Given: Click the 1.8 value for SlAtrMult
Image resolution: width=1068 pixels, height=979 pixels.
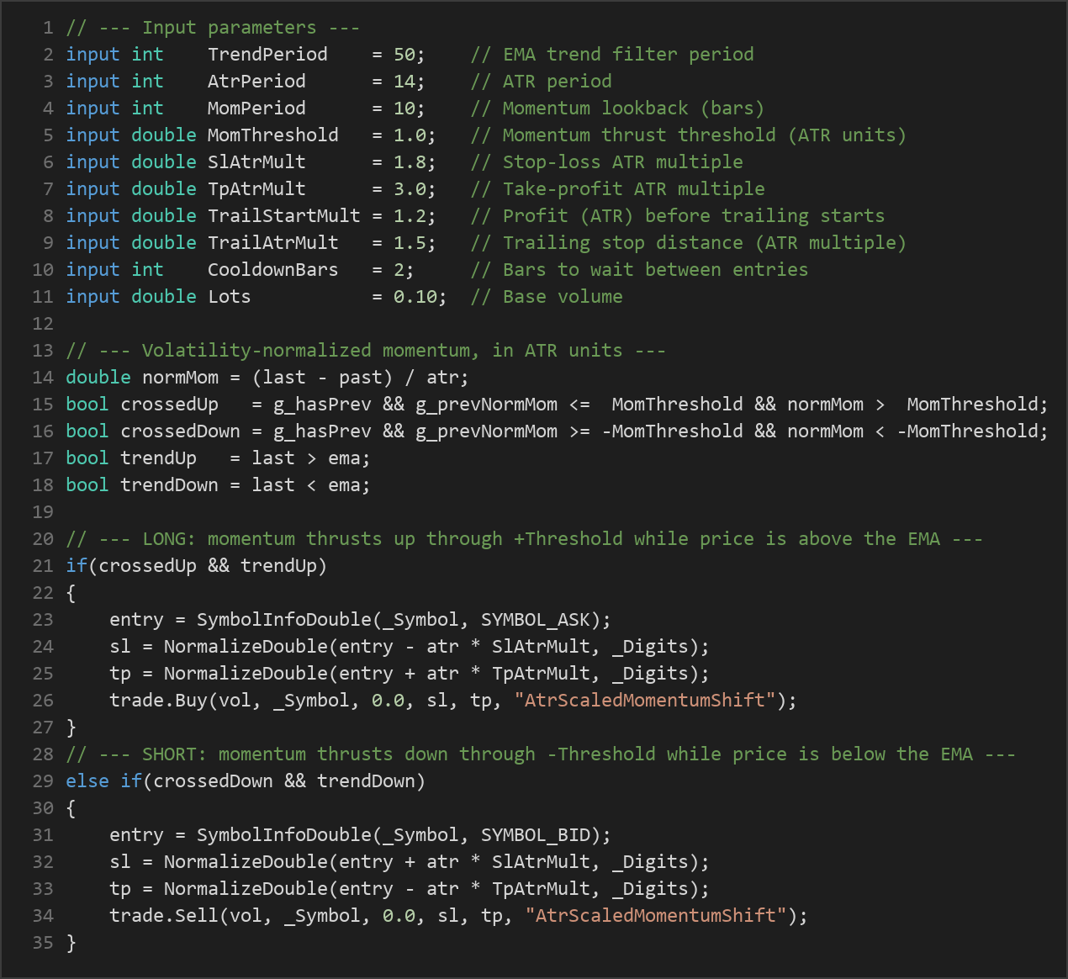Looking at the screenshot, I should point(410,162).
